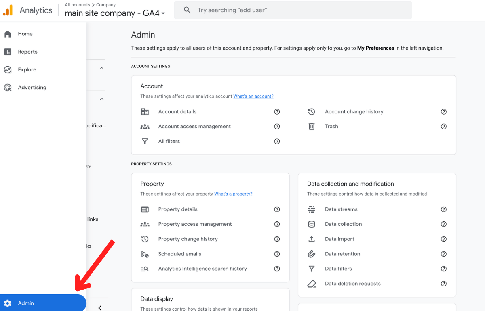
Task: Click the Account details building icon
Action: click(145, 111)
